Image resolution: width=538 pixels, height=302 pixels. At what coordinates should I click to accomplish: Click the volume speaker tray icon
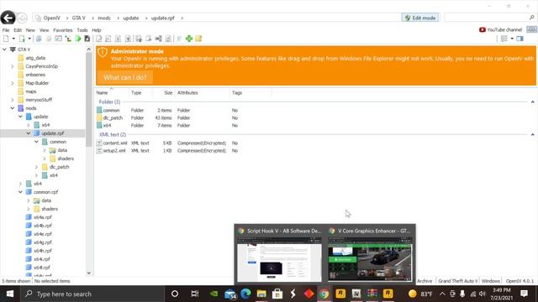coord(482,294)
